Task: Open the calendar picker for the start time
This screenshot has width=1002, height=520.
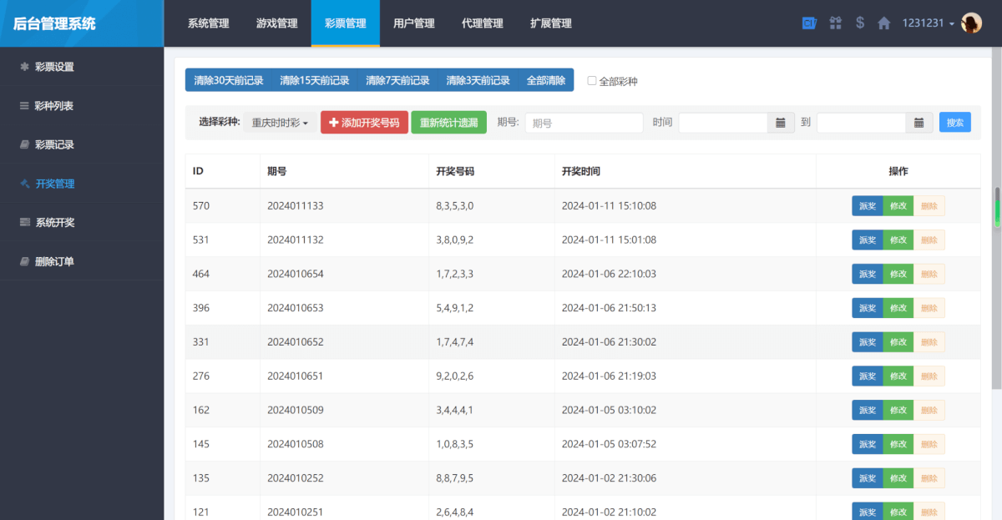Action: 780,123
